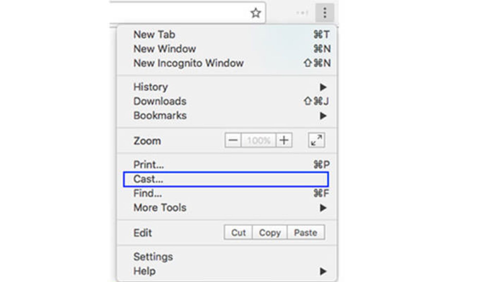This screenshot has width=494, height=282.
Task: Toggle fullscreen mode icon in Zoom row
Action: 316,140
